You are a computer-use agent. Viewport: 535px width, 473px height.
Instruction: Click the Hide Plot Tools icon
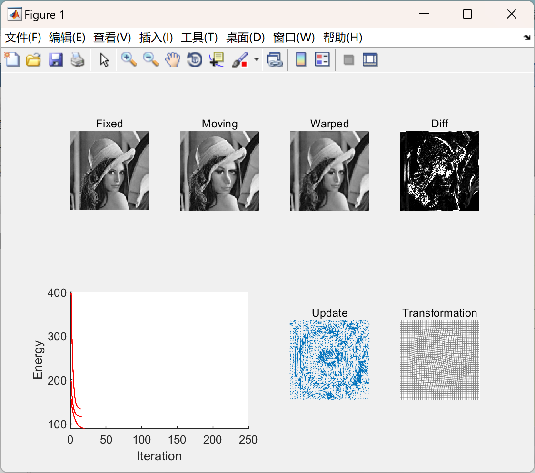tap(348, 60)
